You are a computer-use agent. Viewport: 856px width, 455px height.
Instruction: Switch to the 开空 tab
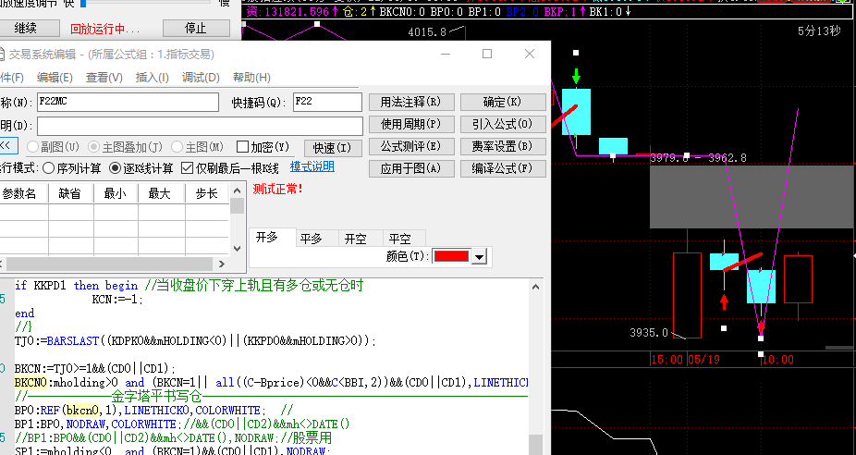356,239
